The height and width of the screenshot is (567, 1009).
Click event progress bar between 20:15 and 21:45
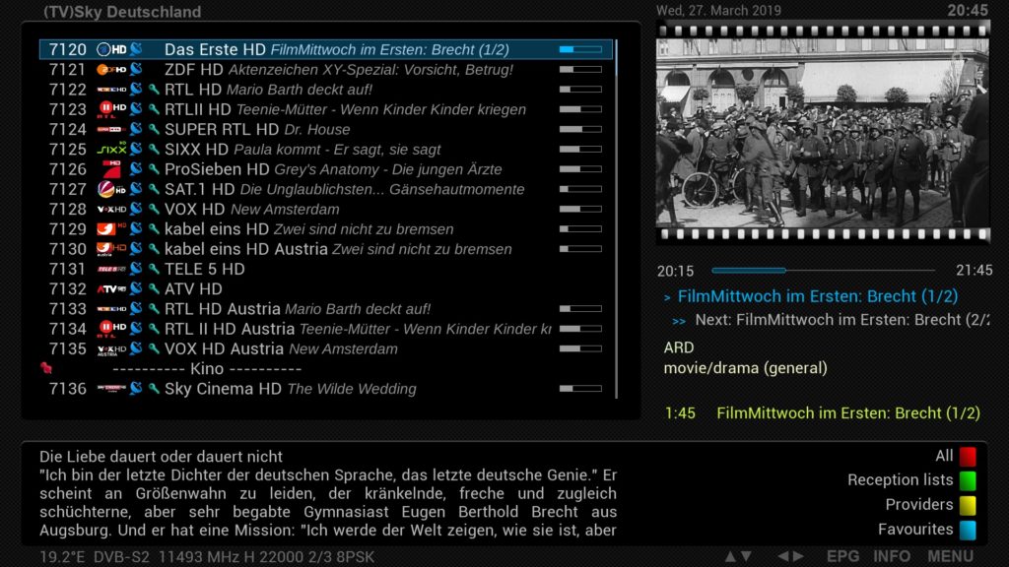823,270
